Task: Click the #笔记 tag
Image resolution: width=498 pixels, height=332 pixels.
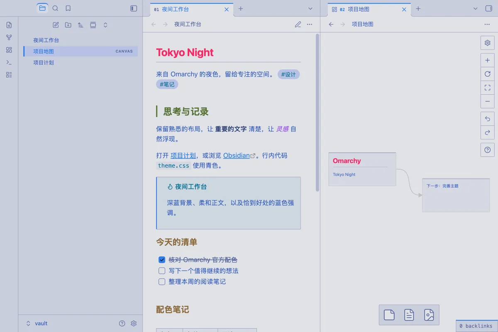Action: point(167,84)
